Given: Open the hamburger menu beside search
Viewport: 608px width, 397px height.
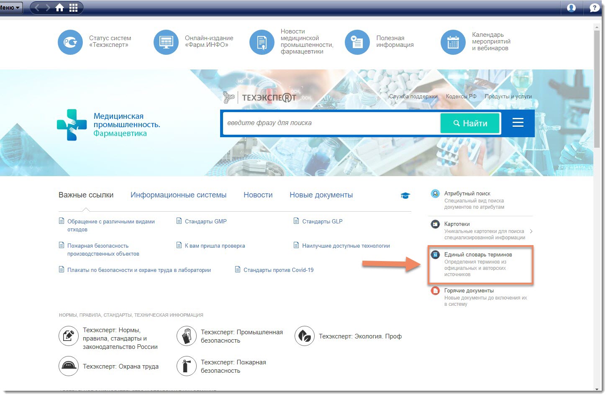Looking at the screenshot, I should (x=518, y=123).
